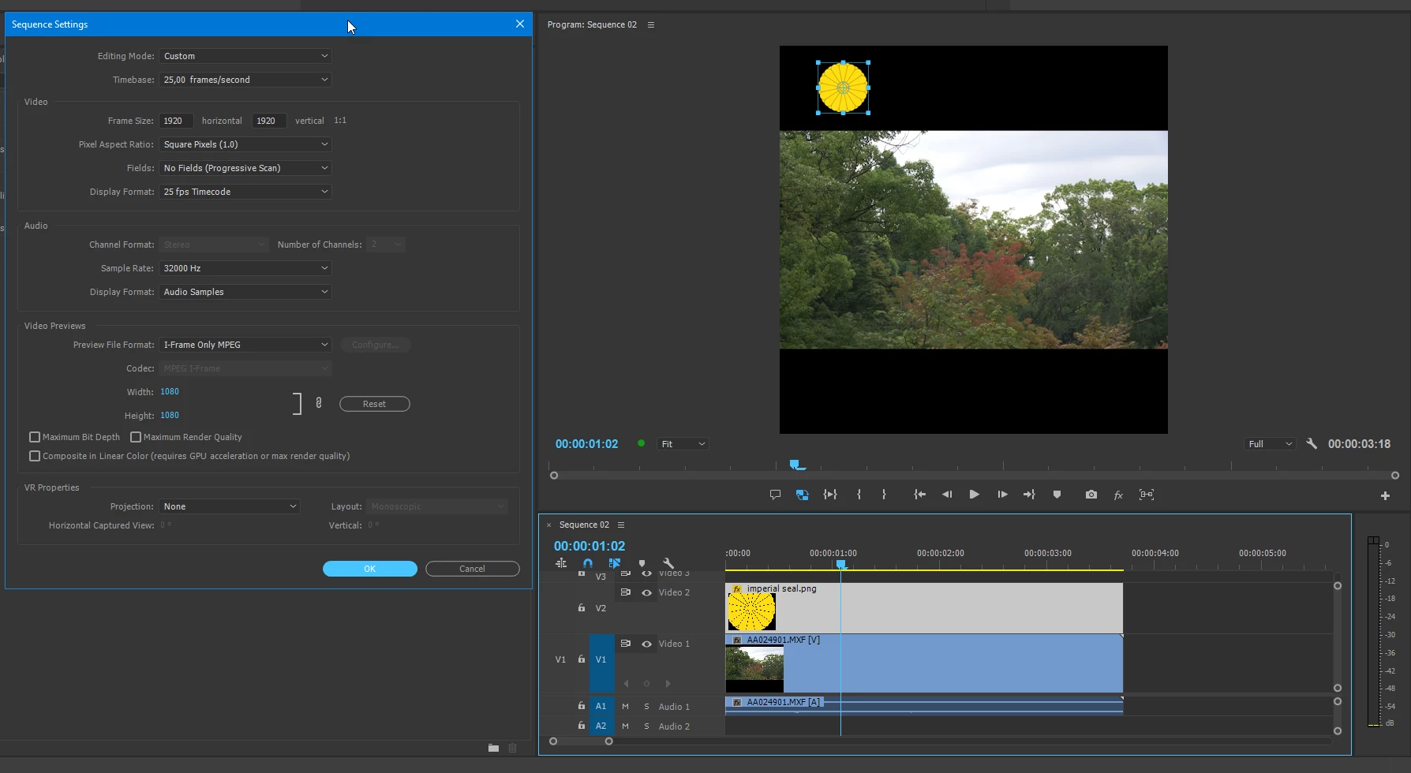The image size is (1411, 773).
Task: Toggle lock on track V1
Action: click(582, 659)
